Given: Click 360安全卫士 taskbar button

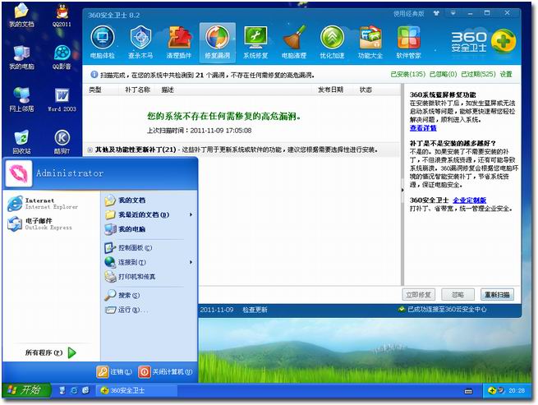Looking at the screenshot, I should pos(136,390).
